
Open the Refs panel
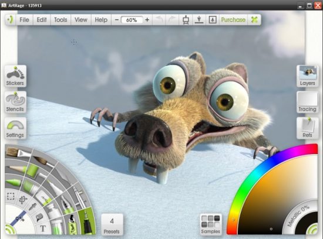(307, 128)
